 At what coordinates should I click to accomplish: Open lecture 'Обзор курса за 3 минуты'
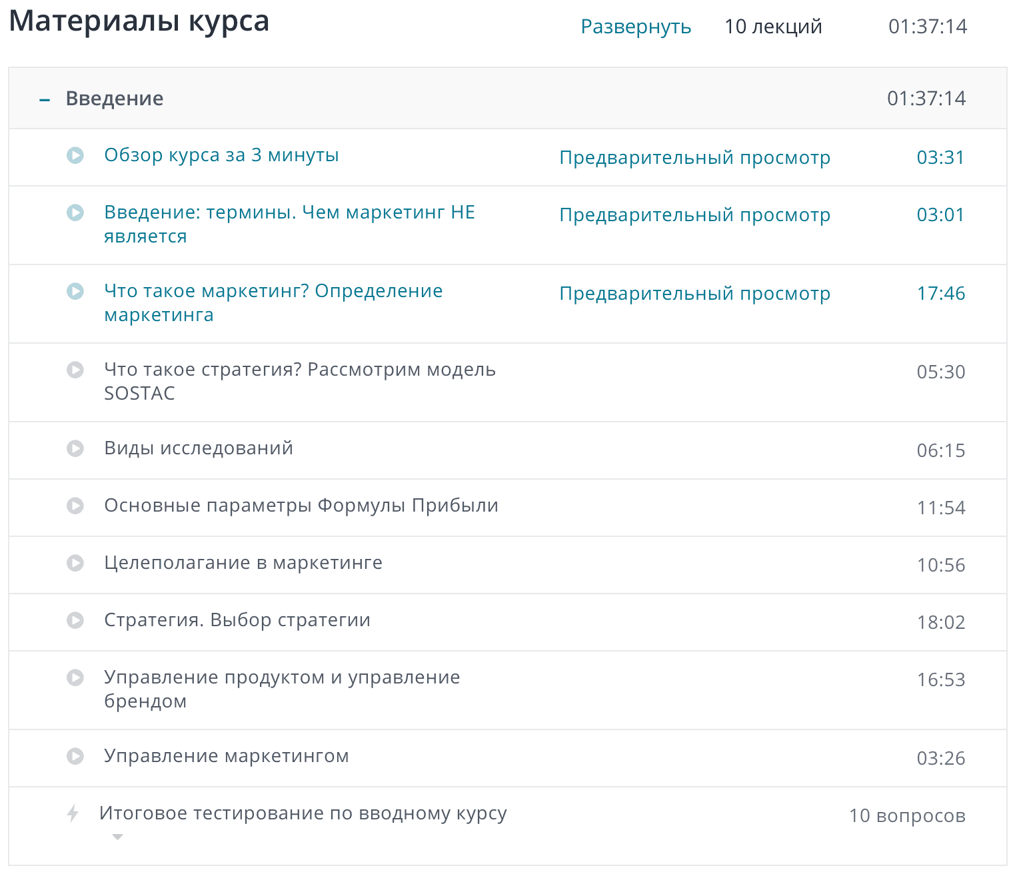point(221,155)
